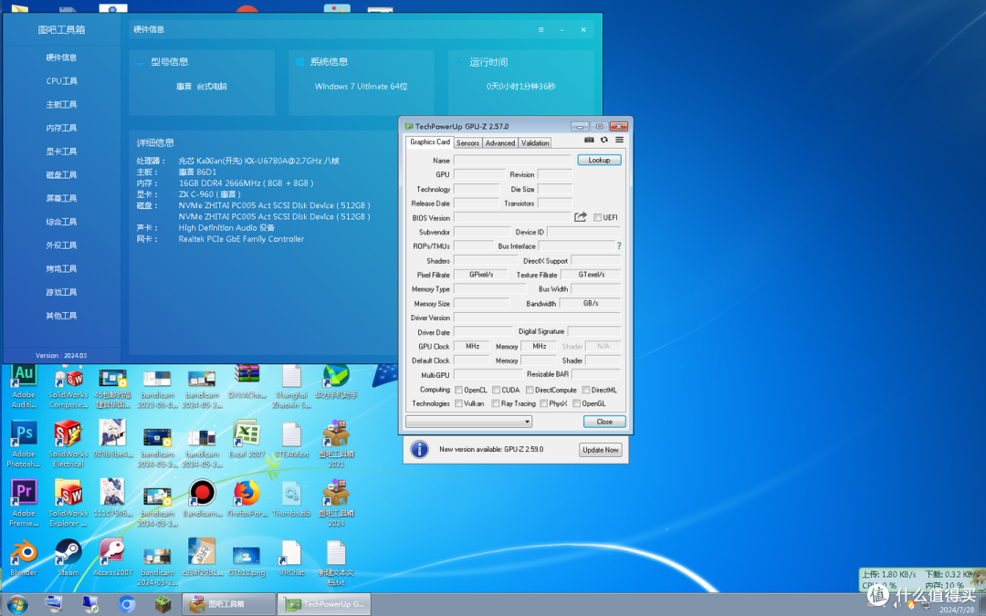Open the 图吧工具箱 menu icon in title bar
This screenshot has height=616, width=986.
(540, 29)
